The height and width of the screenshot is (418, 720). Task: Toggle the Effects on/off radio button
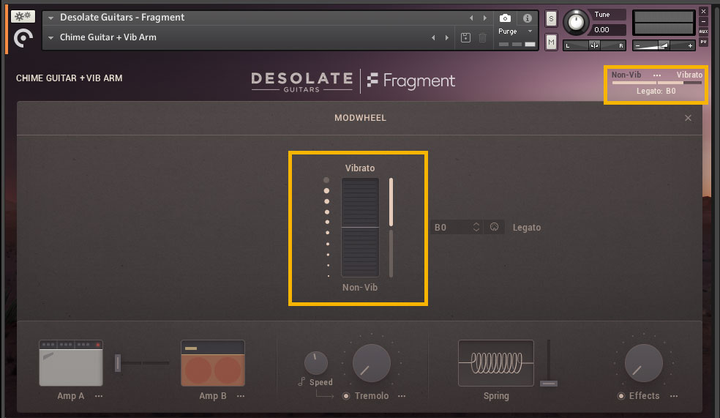pos(620,396)
